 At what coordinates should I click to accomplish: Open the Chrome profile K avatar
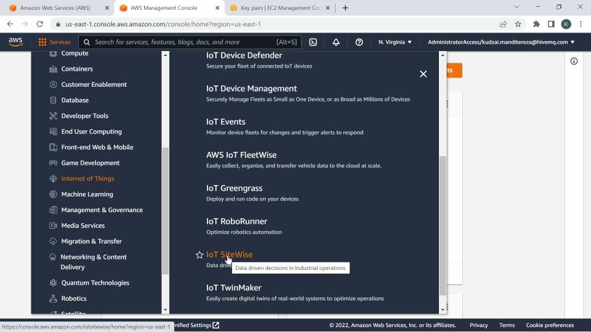coord(566,24)
